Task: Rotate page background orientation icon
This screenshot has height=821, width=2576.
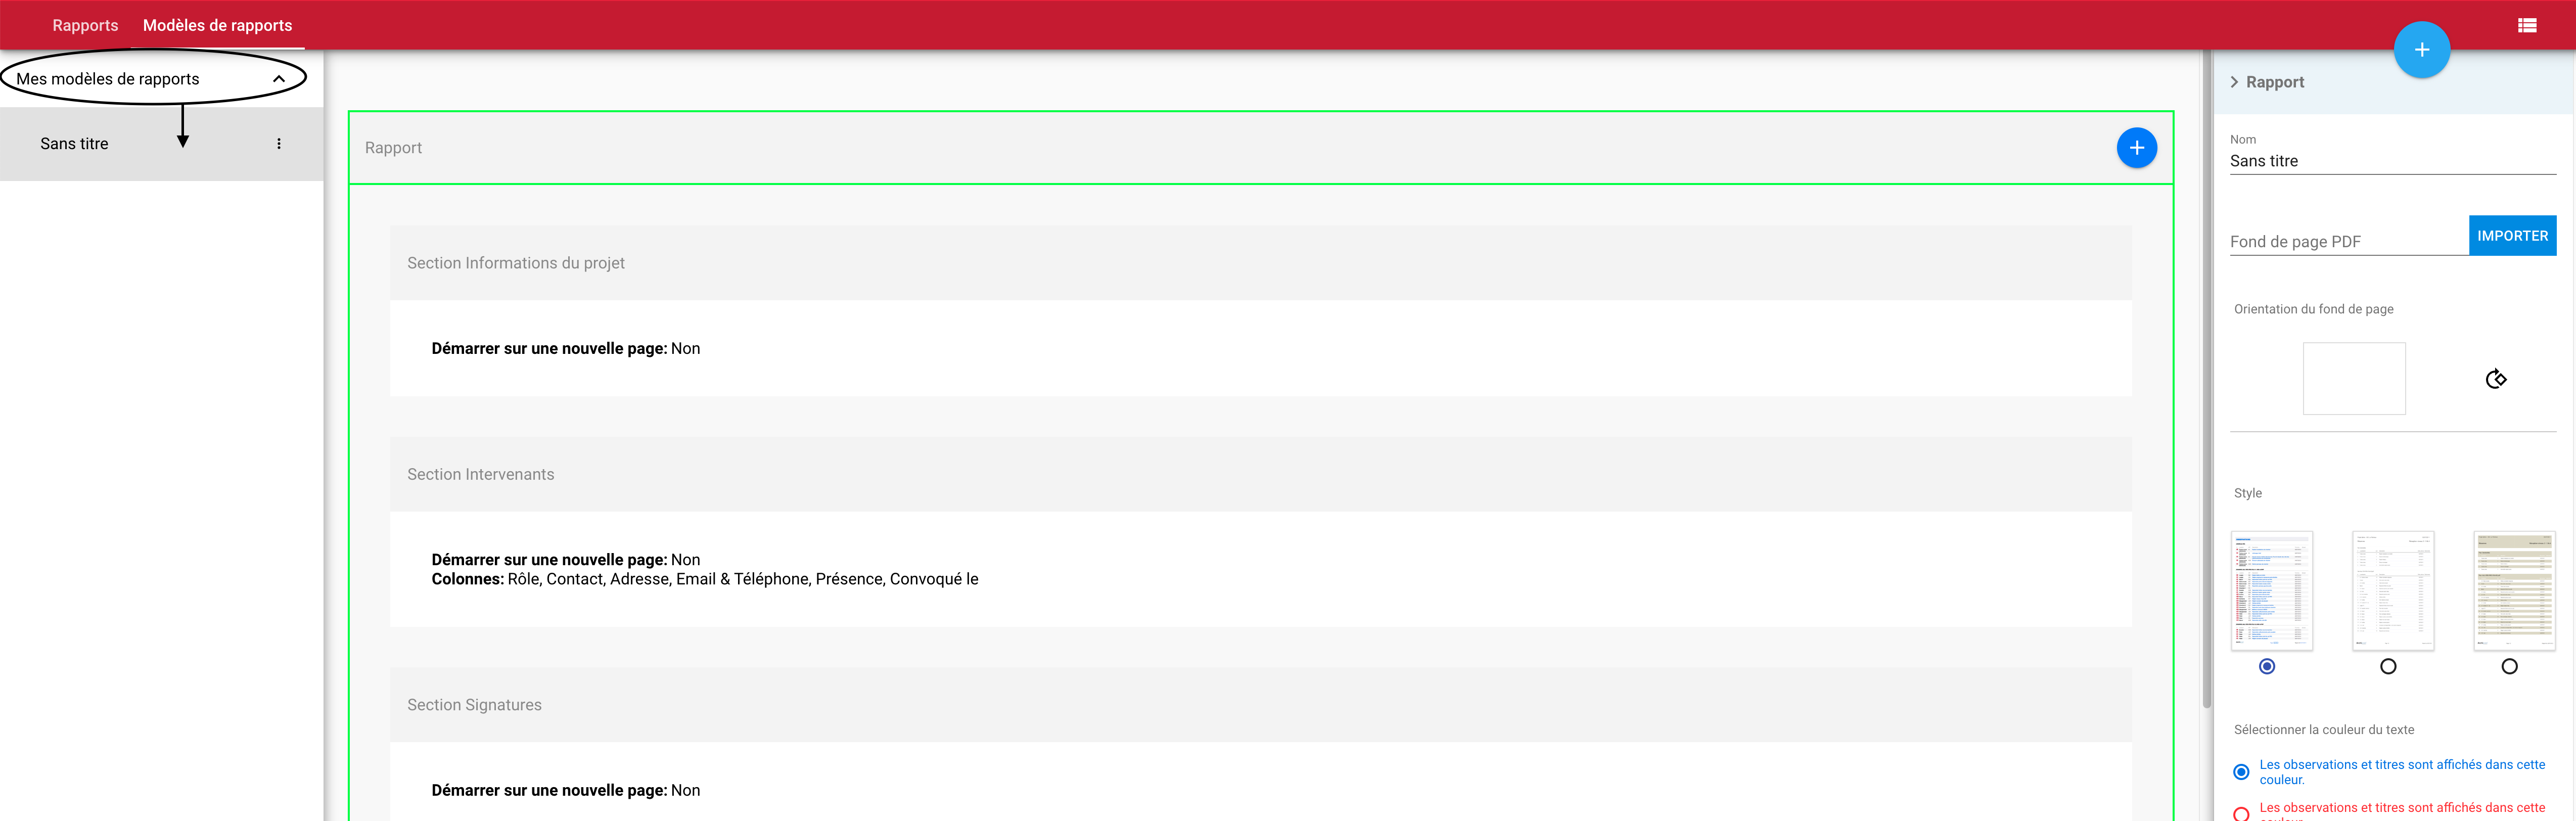Action: pos(2495,379)
